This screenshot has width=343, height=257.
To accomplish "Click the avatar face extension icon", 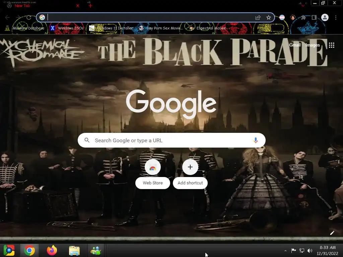I will point(293,17).
